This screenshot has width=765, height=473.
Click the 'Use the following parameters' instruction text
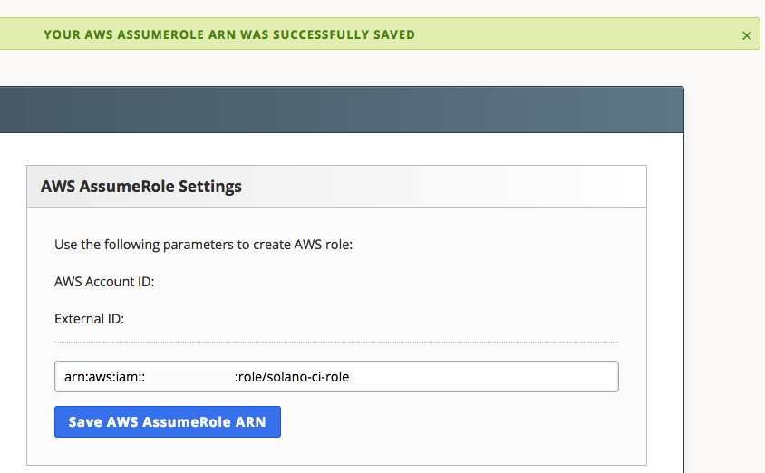pos(203,245)
